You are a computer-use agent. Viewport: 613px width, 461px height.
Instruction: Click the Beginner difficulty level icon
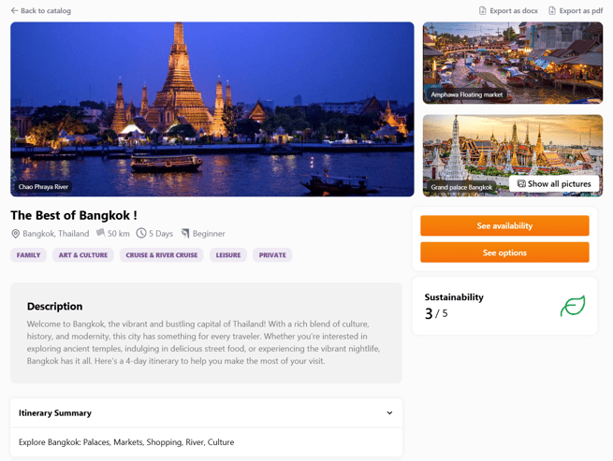coord(185,233)
